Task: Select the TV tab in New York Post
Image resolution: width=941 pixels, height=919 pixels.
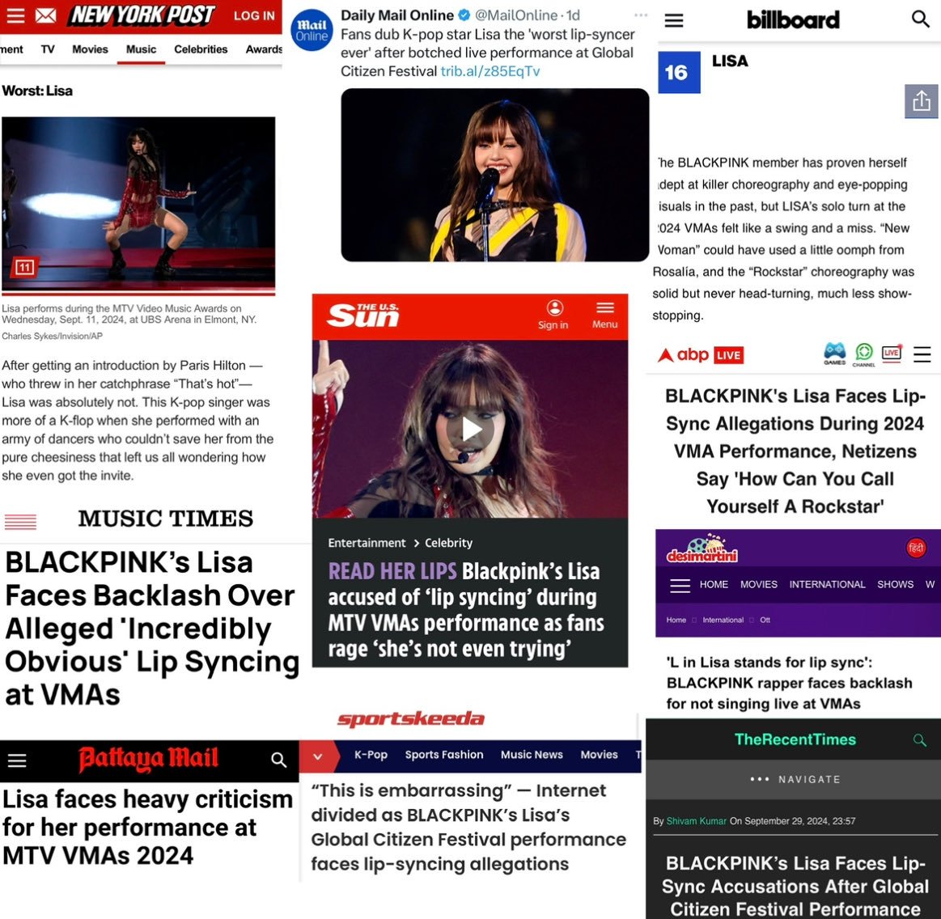Action: point(48,49)
